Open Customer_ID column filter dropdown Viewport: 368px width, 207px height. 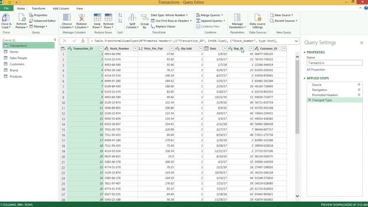[284, 48]
